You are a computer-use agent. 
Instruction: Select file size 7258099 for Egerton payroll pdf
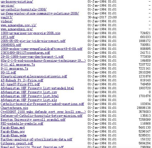(x=144, y=120)
